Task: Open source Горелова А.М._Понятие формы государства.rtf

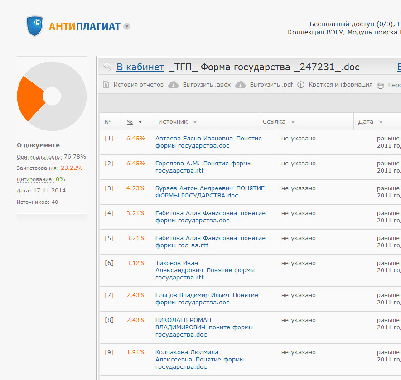Action: click(x=203, y=167)
